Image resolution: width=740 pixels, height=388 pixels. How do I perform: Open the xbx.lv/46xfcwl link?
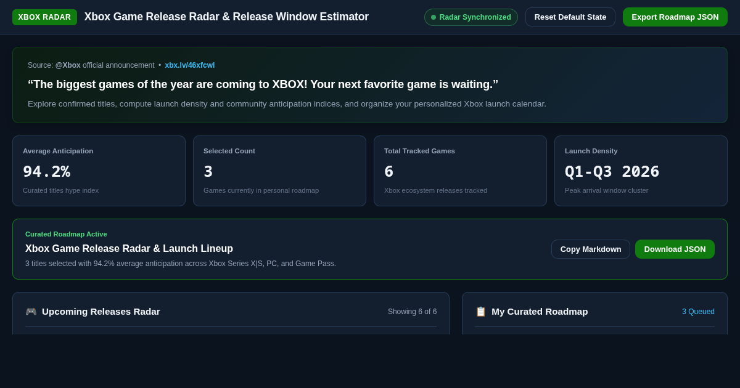coord(190,65)
